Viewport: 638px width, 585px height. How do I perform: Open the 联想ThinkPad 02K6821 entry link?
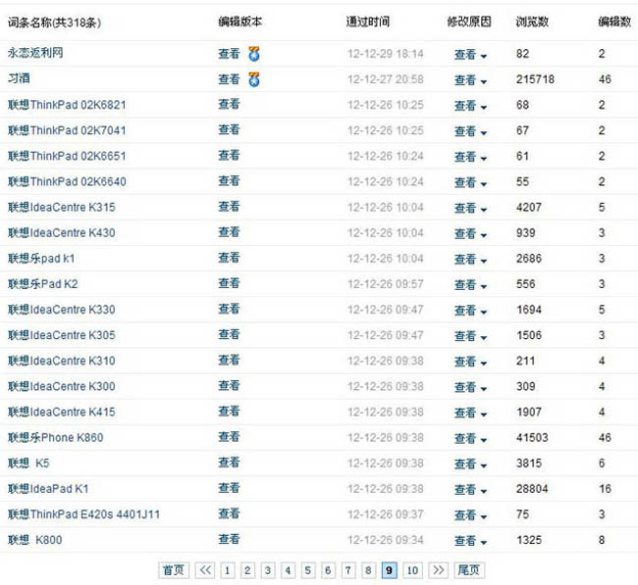point(67,105)
